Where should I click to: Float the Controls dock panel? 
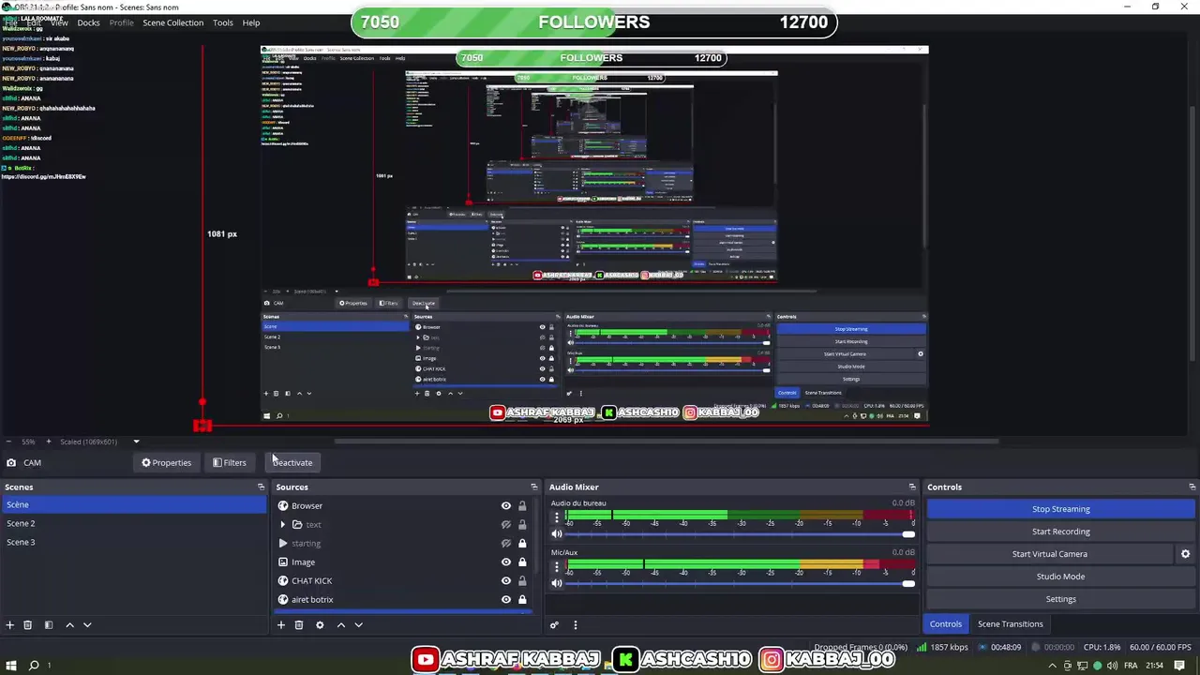click(x=1192, y=487)
